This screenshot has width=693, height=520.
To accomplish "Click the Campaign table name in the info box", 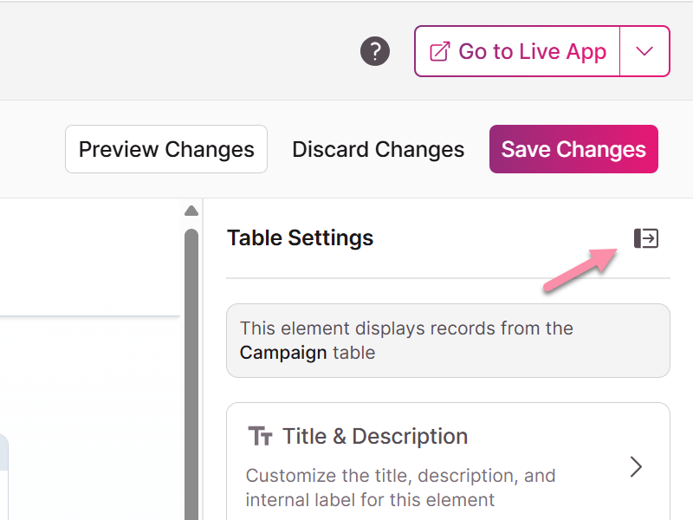I will pos(283,353).
